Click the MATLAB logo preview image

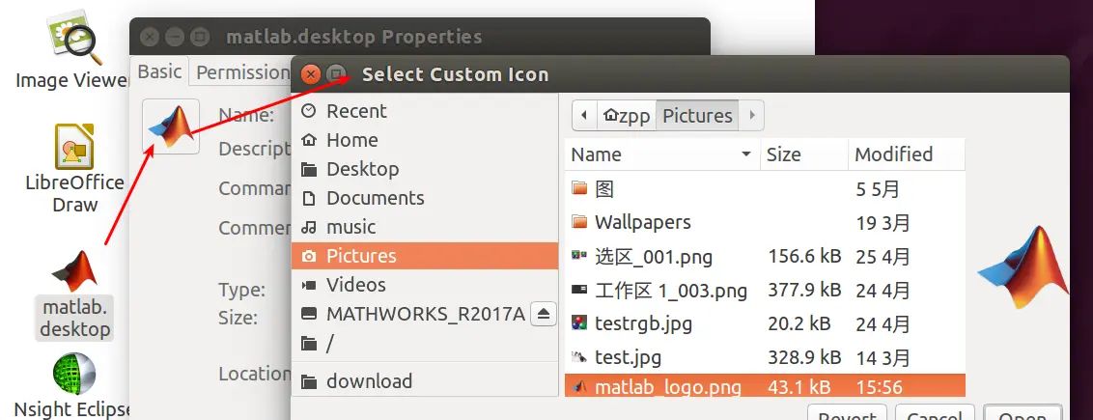tap(1023, 266)
